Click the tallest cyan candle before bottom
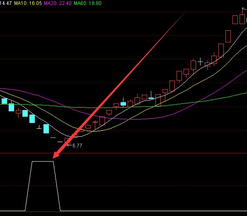 pos(46,129)
